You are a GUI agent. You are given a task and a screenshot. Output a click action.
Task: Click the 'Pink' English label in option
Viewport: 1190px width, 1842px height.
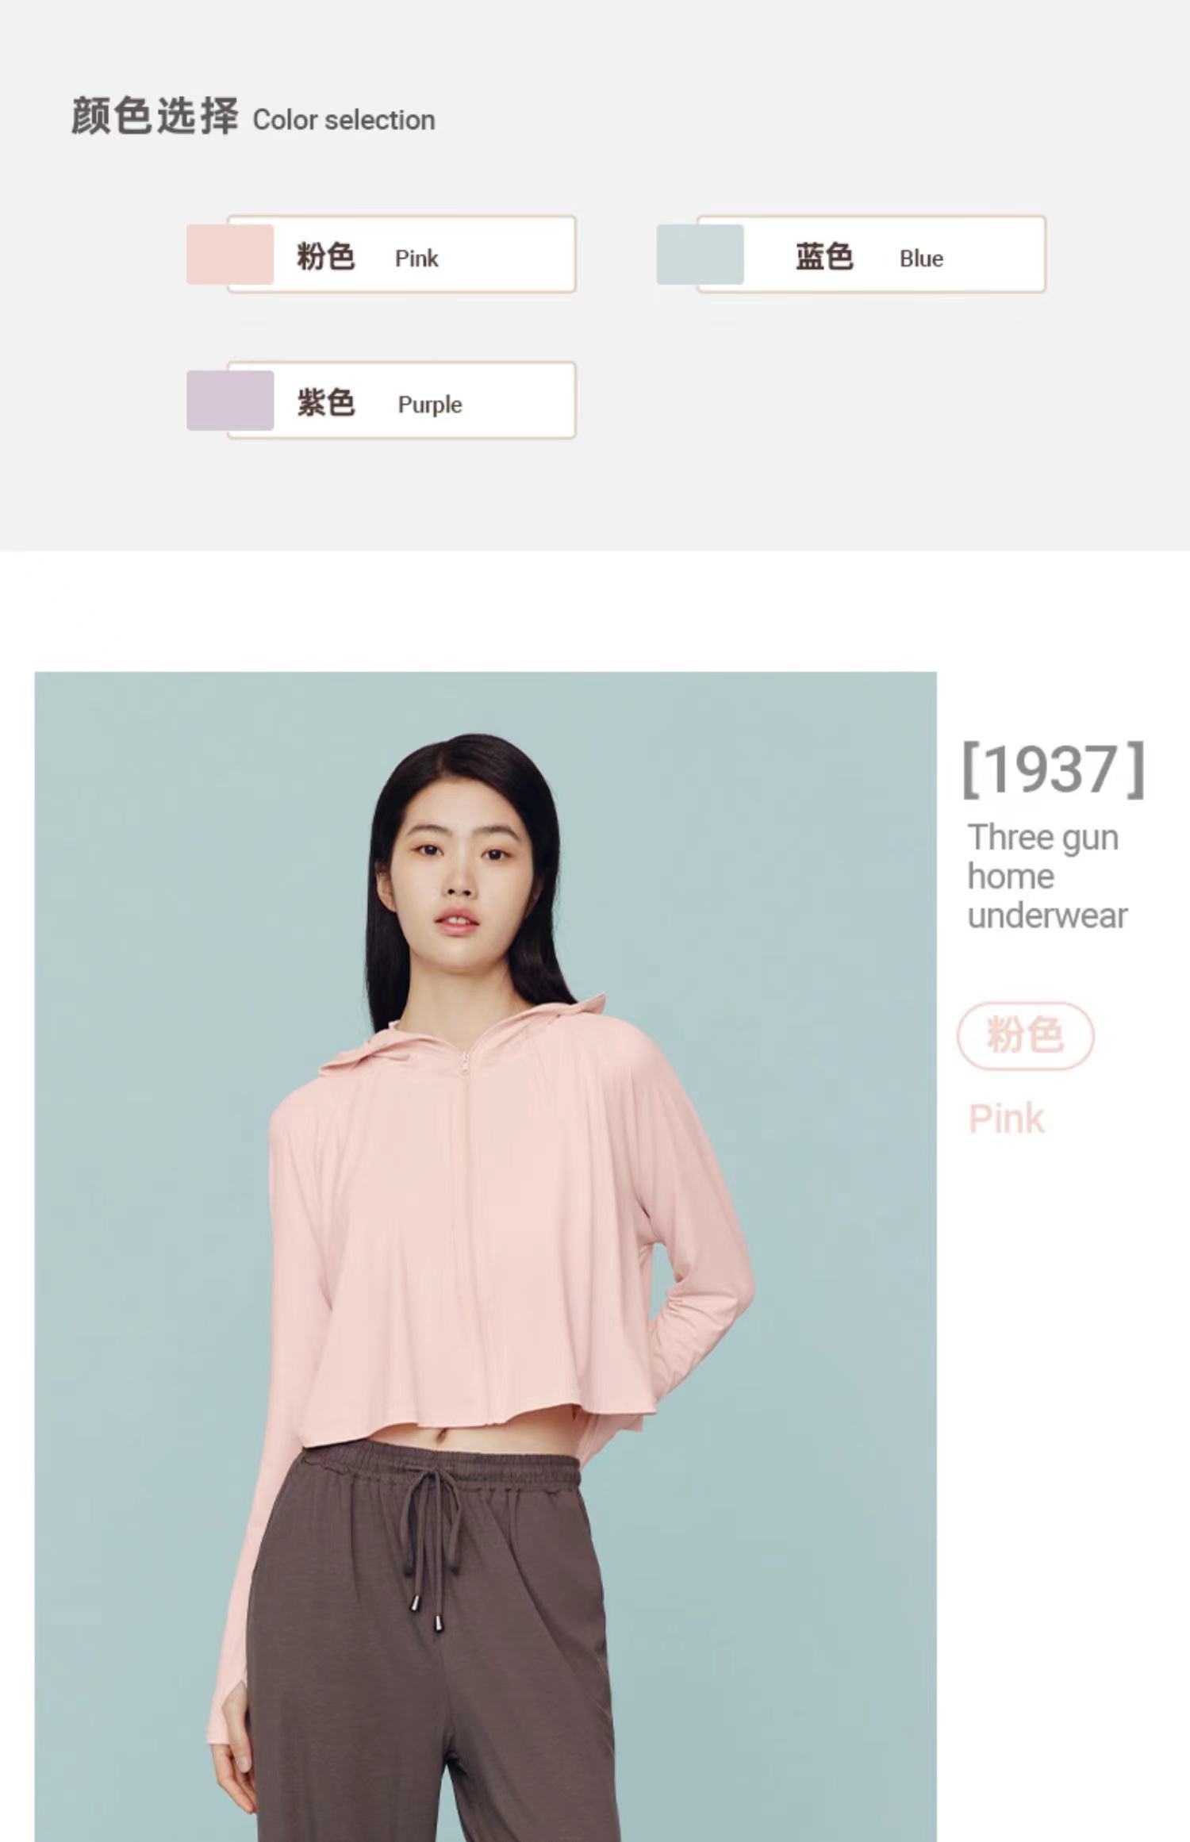point(416,259)
